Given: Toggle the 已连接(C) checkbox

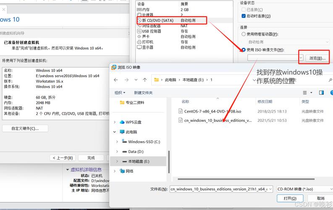Looking at the screenshot, I should coord(244,10).
